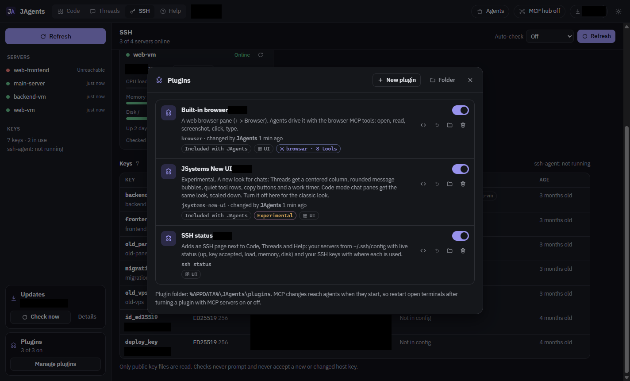This screenshot has width=630, height=381.
Task: Refresh SSH page from header button
Action: tap(596, 36)
